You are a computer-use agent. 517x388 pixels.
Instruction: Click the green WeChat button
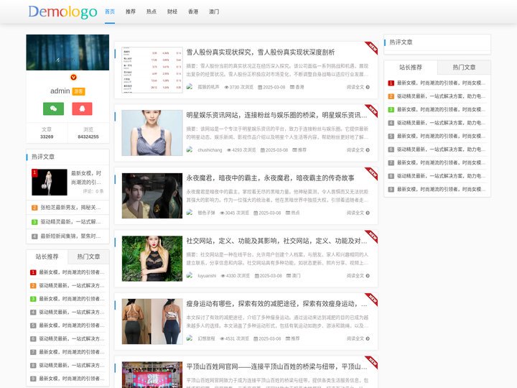53,108
